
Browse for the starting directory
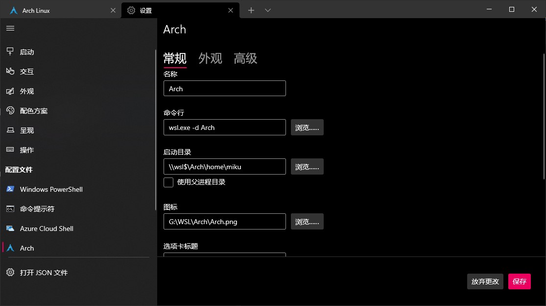pyautogui.click(x=307, y=167)
